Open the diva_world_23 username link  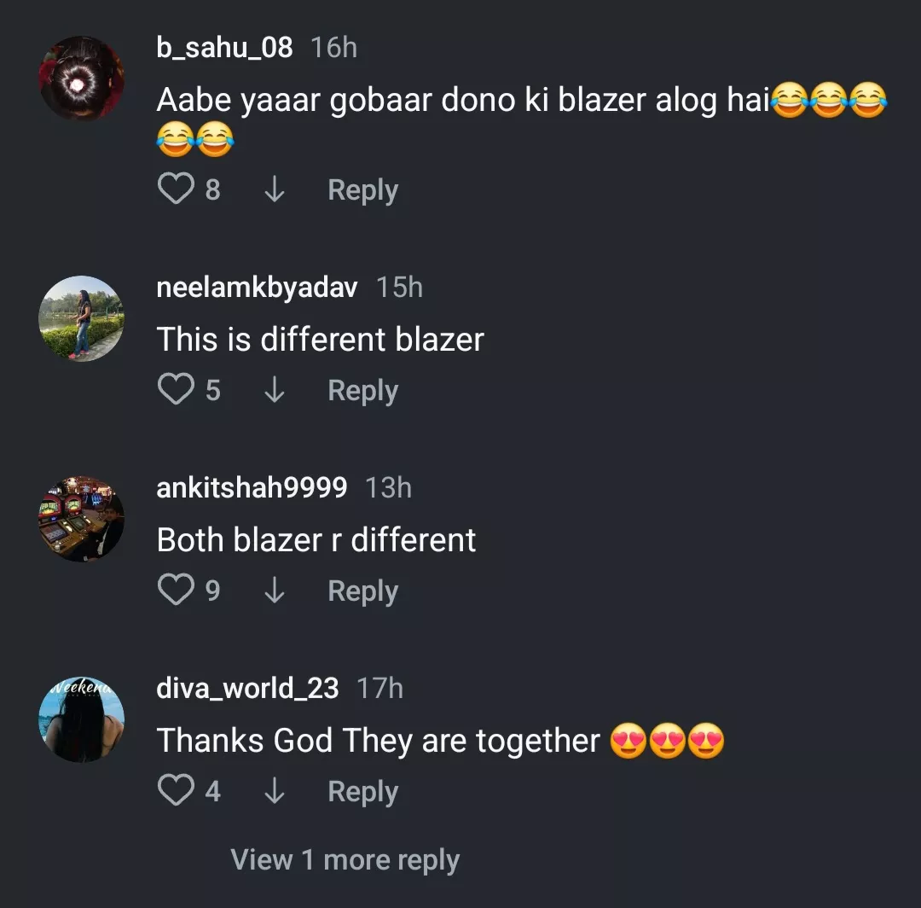pyautogui.click(x=247, y=688)
